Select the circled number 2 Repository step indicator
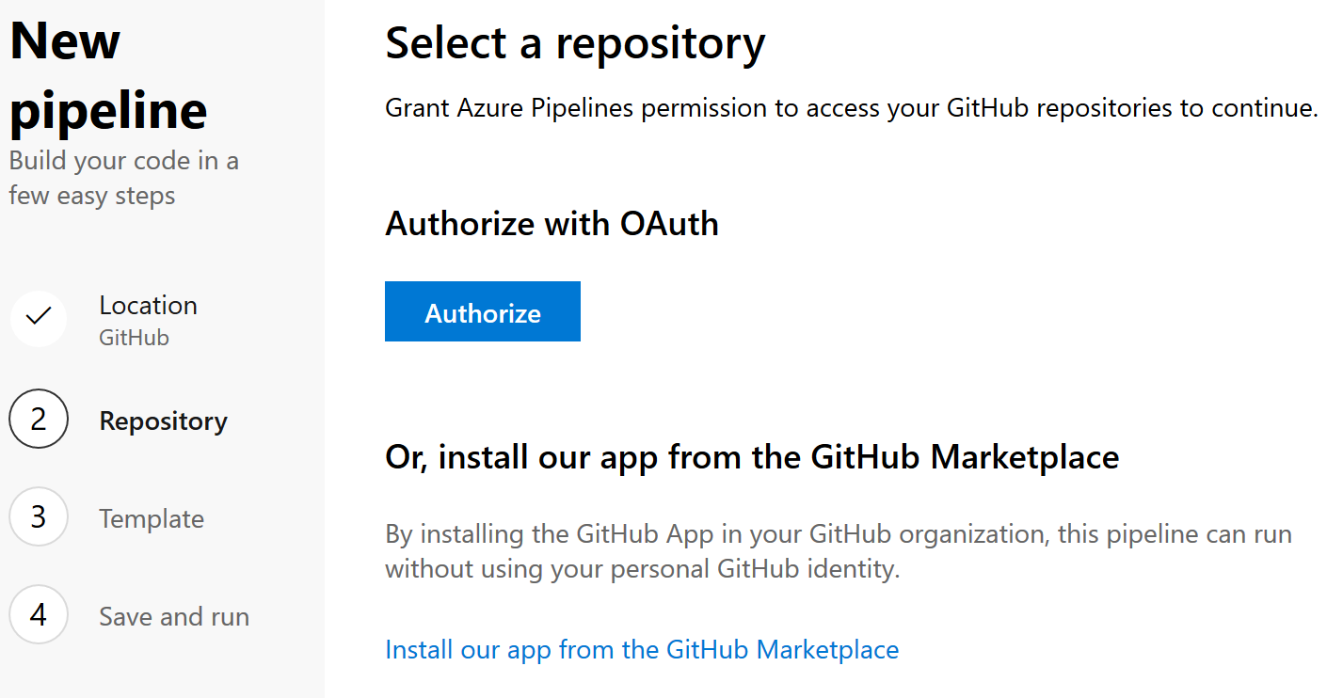Screen dimensions: 1343x698 (x=38, y=419)
